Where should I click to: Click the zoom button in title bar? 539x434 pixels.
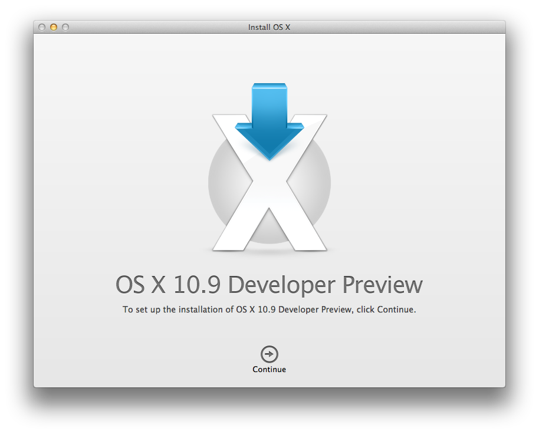tap(65, 27)
